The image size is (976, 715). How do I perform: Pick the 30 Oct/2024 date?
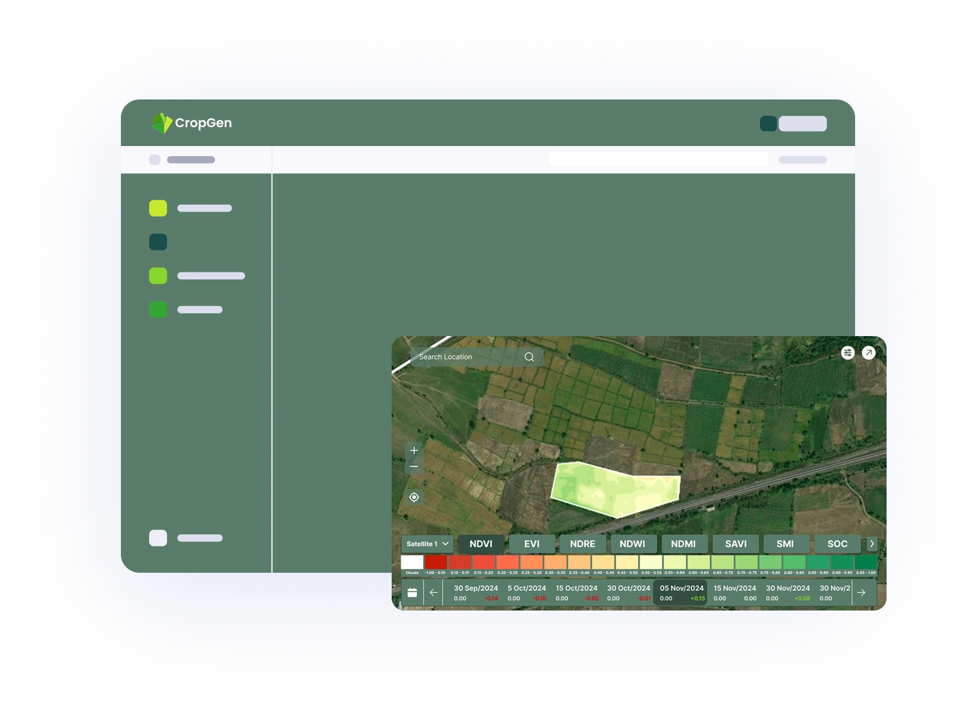[628, 593]
